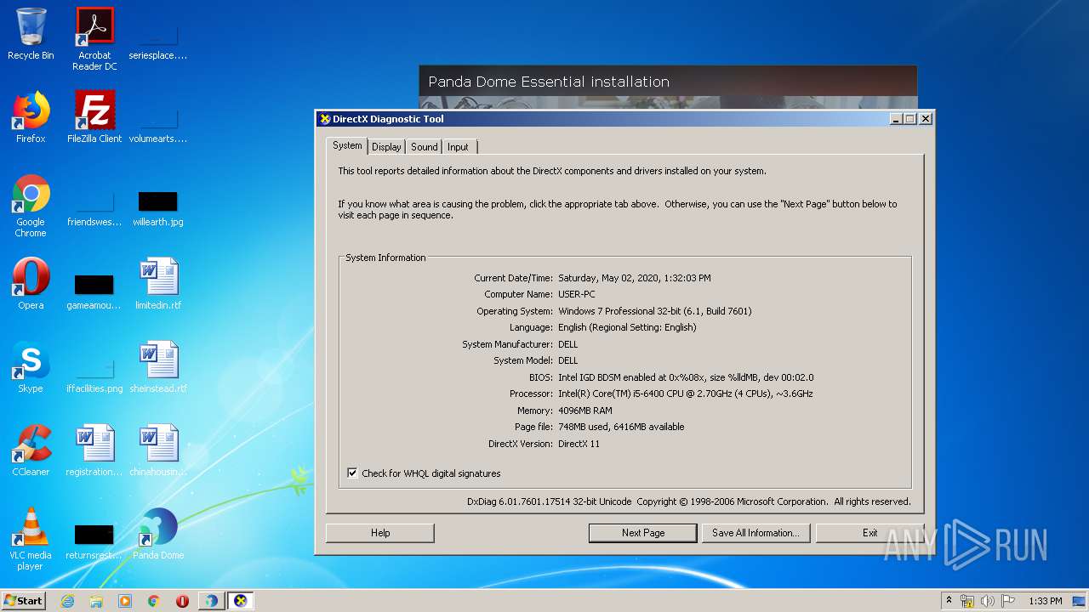Switch to the System tab
Image resolution: width=1089 pixels, height=612 pixels.
347,146
